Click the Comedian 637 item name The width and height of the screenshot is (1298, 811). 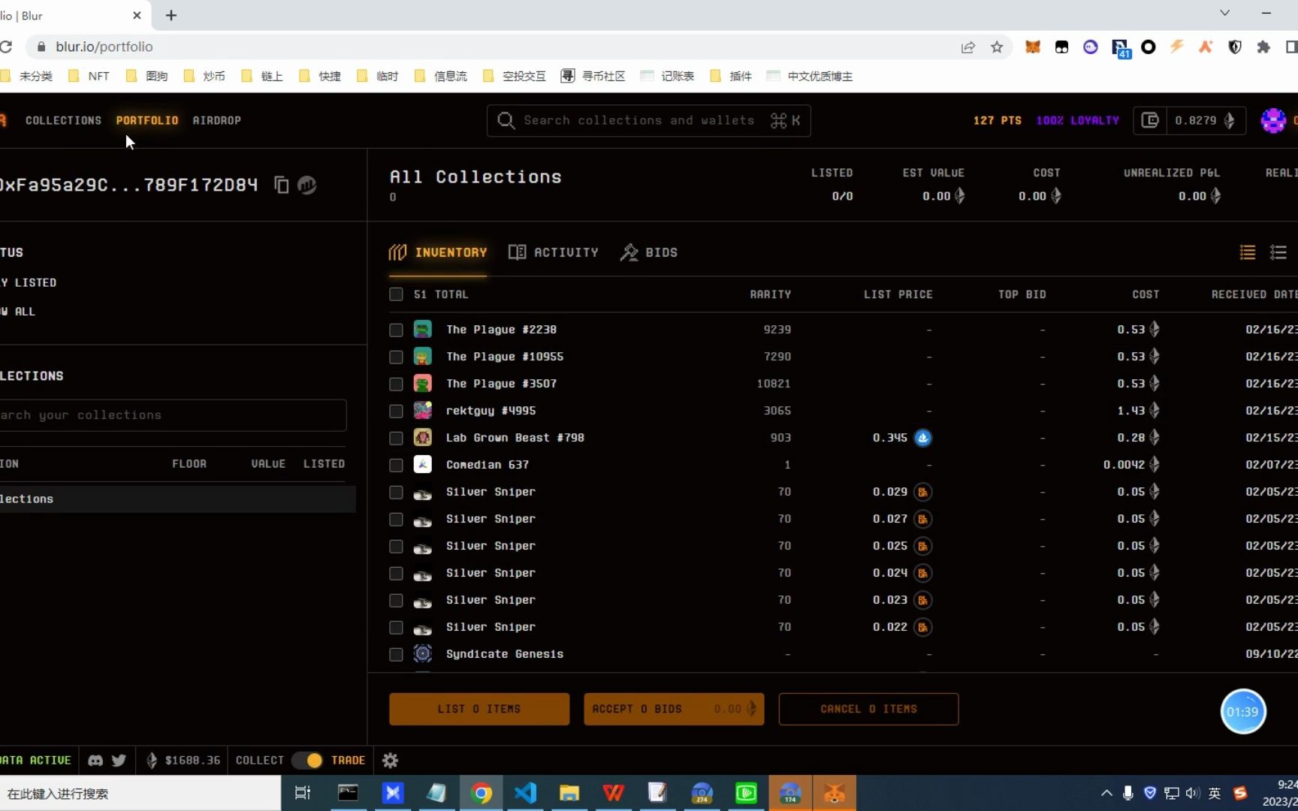pos(488,465)
